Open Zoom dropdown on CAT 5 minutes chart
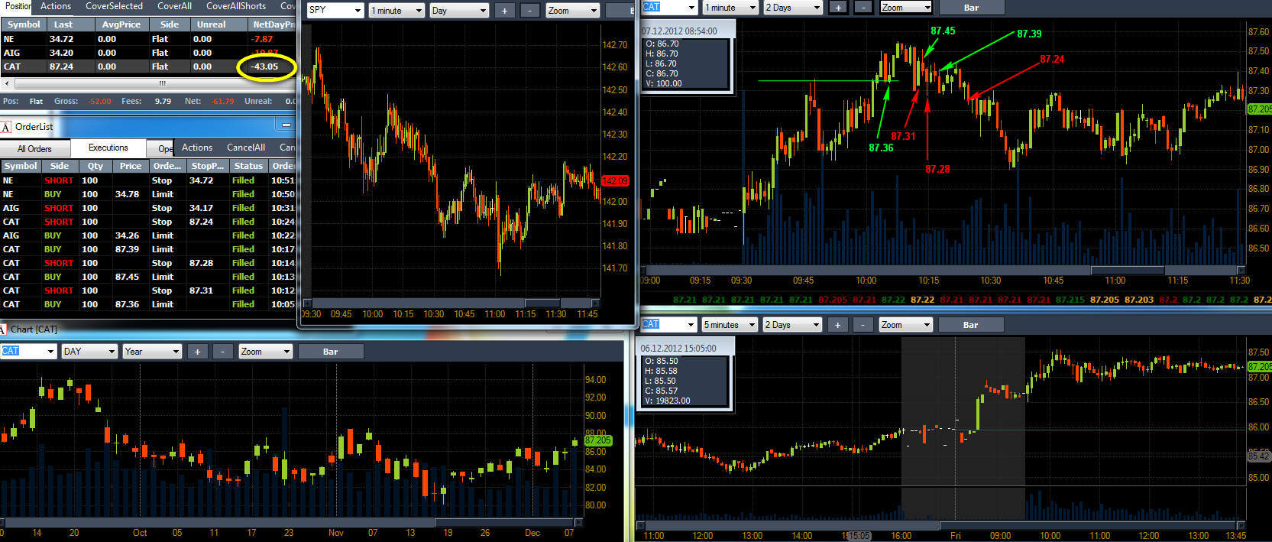This screenshot has height=542, width=1272. click(906, 325)
